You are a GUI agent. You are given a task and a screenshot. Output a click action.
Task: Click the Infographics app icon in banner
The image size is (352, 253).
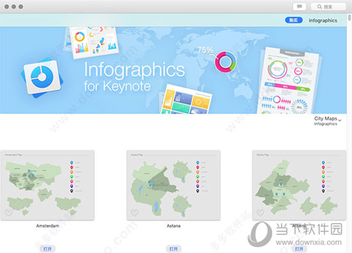pos(42,77)
